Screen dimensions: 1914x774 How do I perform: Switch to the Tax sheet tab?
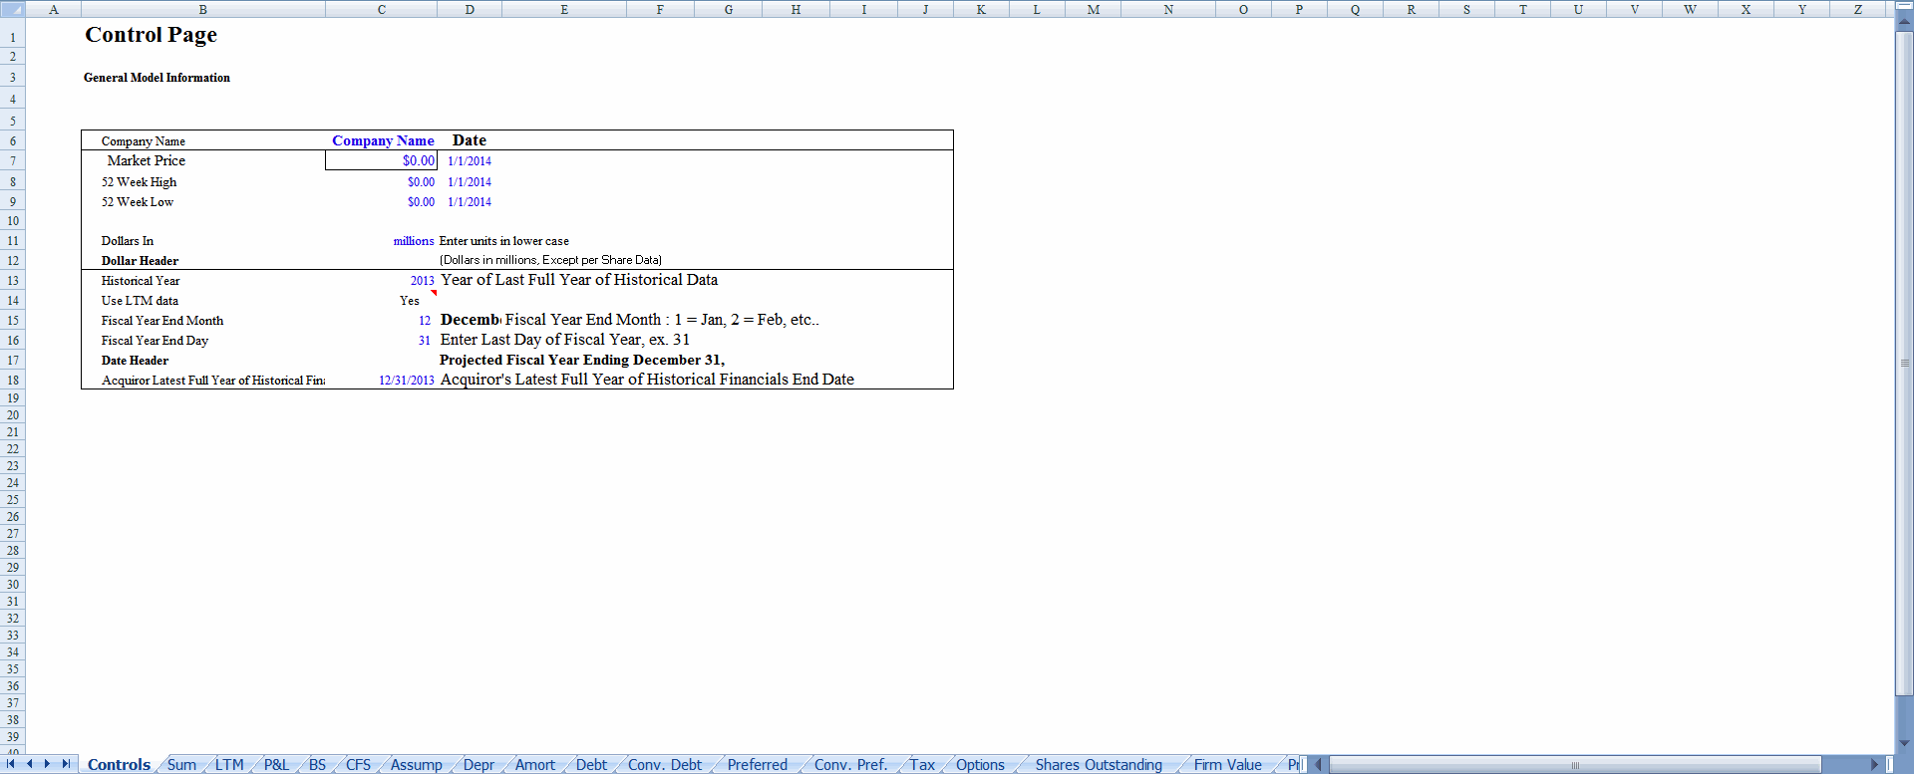(x=922, y=765)
